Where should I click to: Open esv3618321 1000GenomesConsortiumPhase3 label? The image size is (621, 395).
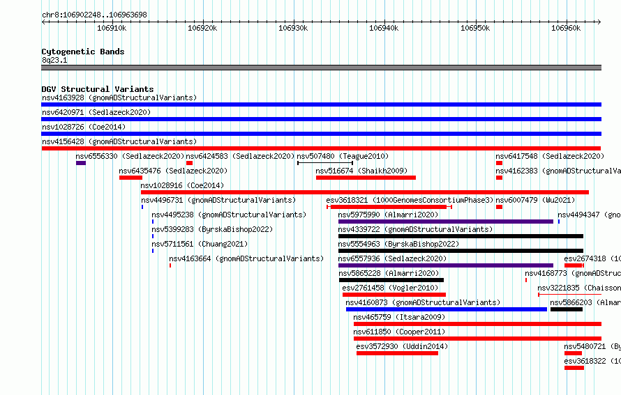[x=410, y=200]
